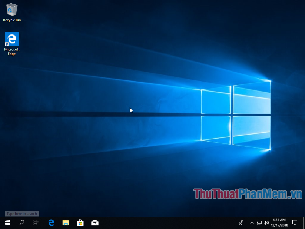Open the Recycle Bin on desktop
Image resolution: width=305 pixels, height=229 pixels.
(11, 9)
